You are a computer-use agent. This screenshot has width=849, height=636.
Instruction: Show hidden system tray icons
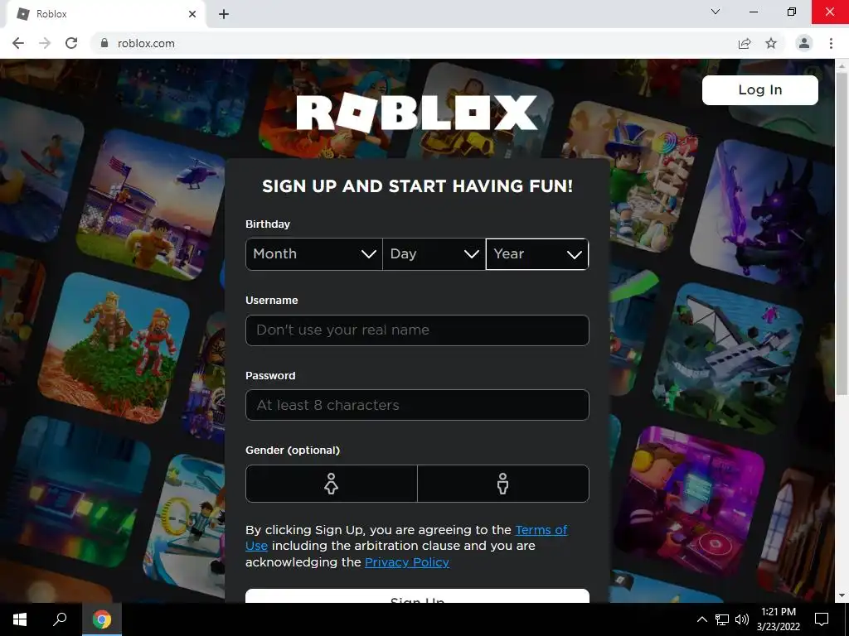pos(701,619)
